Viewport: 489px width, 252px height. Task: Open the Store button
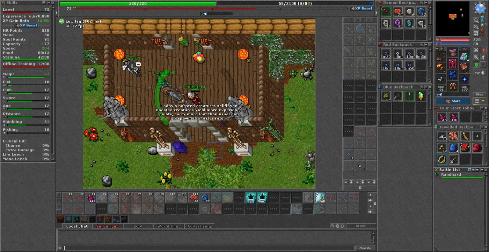pos(453,101)
